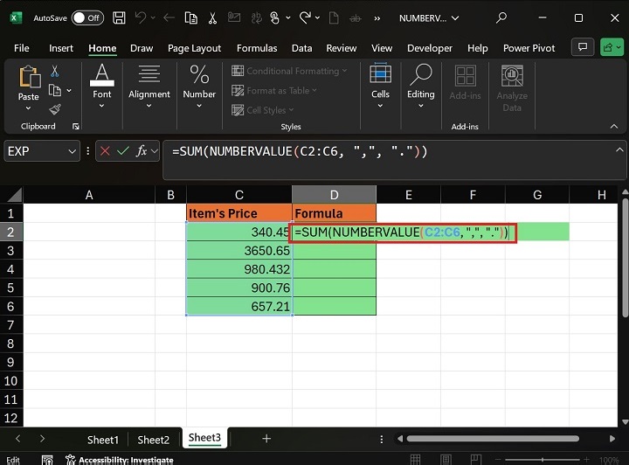Image resolution: width=629 pixels, height=465 pixels.
Task: Open the Formulas ribbon tab
Action: click(257, 48)
